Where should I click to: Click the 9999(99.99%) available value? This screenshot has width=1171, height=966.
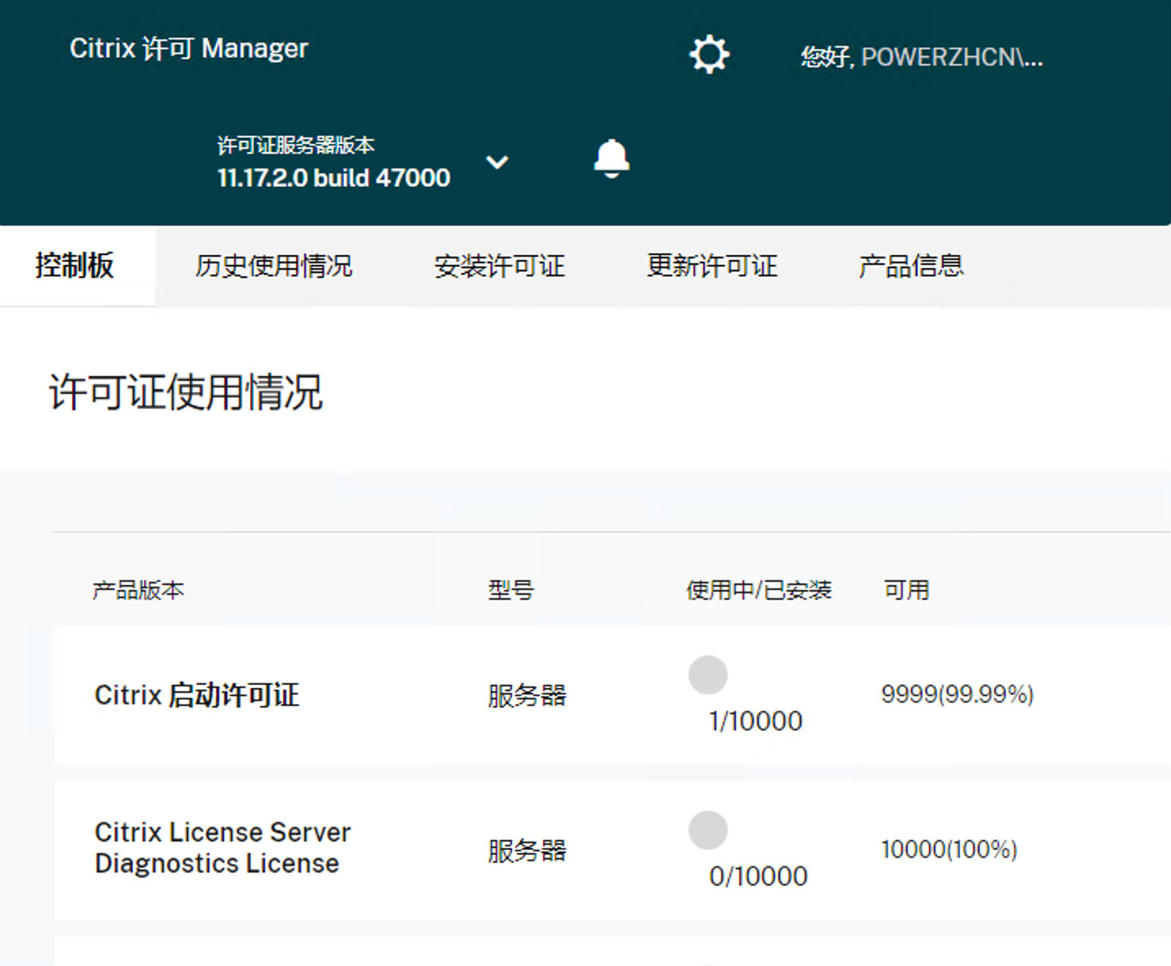(x=958, y=695)
